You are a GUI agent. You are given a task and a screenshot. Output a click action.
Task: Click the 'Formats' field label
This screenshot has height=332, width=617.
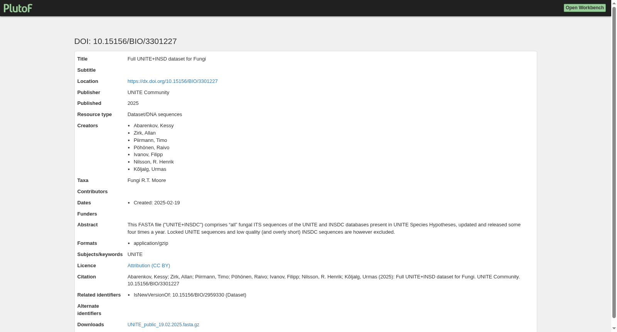coord(87,243)
